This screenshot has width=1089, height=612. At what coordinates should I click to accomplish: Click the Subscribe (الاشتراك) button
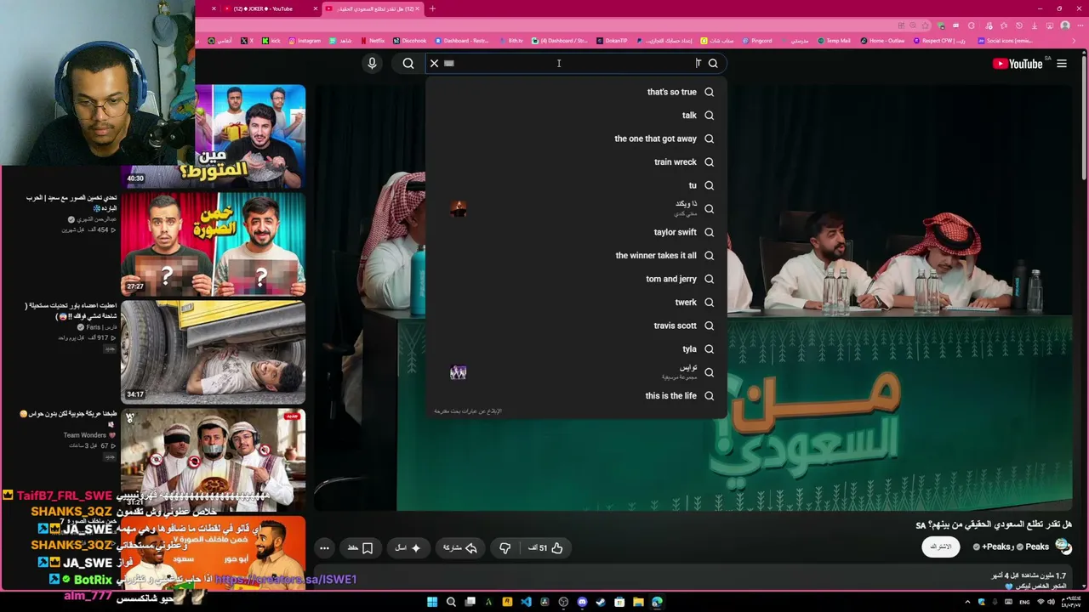940,547
